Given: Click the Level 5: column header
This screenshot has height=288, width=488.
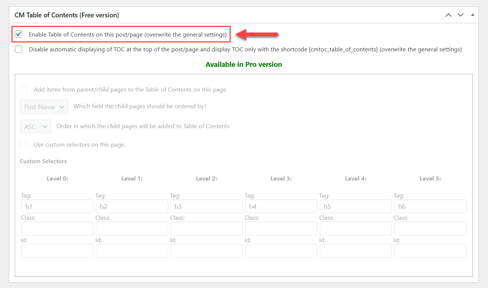Looking at the screenshot, I should tap(430, 178).
